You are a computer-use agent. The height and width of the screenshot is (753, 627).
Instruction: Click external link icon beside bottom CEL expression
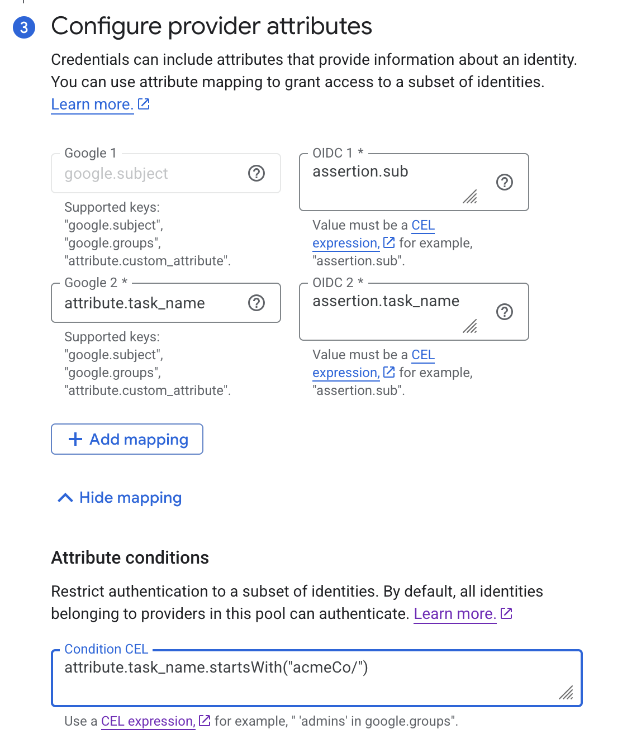point(204,720)
